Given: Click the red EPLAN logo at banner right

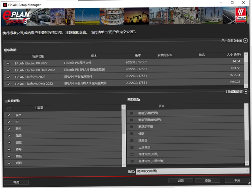Looking at the screenshot, I should coord(241,15).
